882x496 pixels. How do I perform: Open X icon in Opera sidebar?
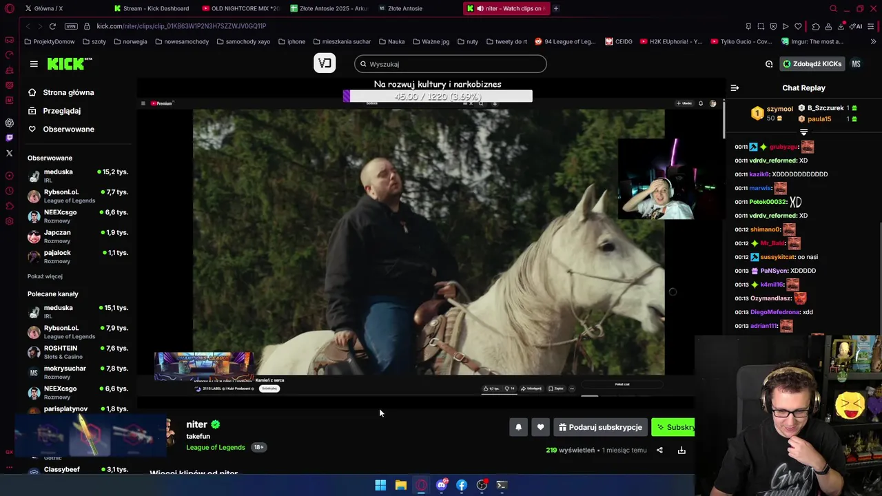click(9, 153)
